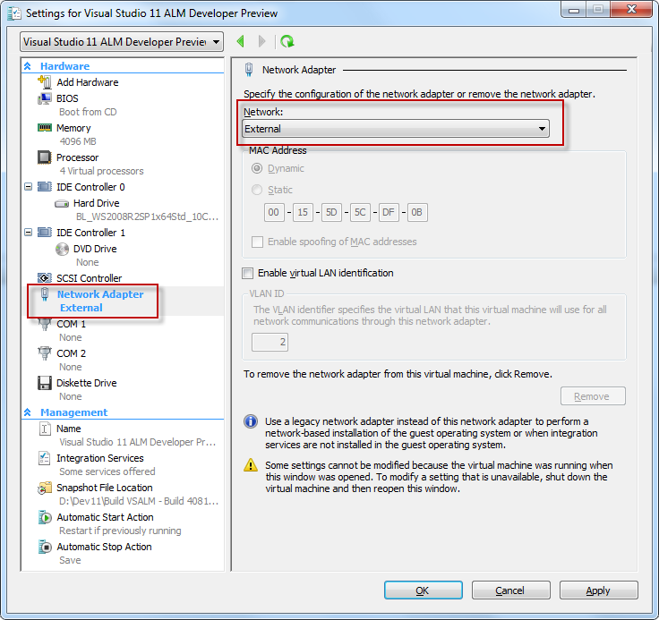Click the Processor icon

[x=45, y=157]
